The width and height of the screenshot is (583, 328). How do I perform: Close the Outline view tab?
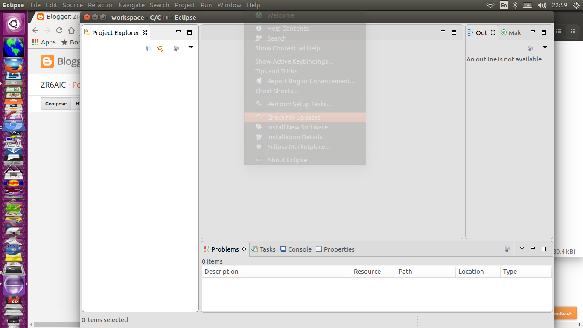(x=493, y=32)
